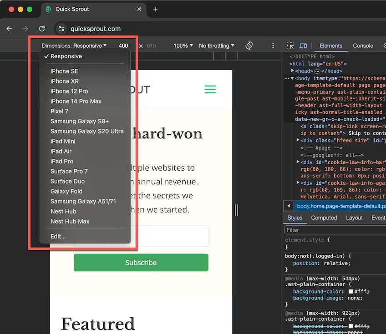Choose Nest Hub Max device
This screenshot has width=386, height=334.
[85, 221]
